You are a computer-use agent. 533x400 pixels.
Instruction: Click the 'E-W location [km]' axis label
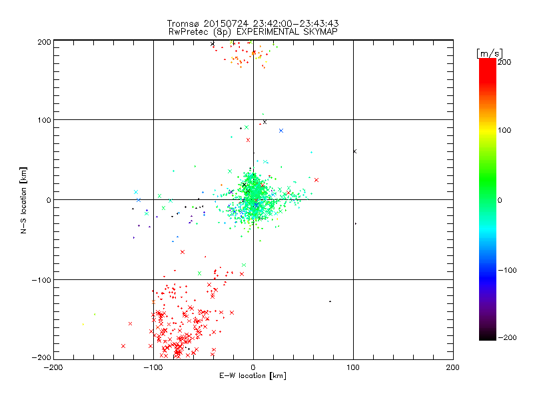click(253, 376)
